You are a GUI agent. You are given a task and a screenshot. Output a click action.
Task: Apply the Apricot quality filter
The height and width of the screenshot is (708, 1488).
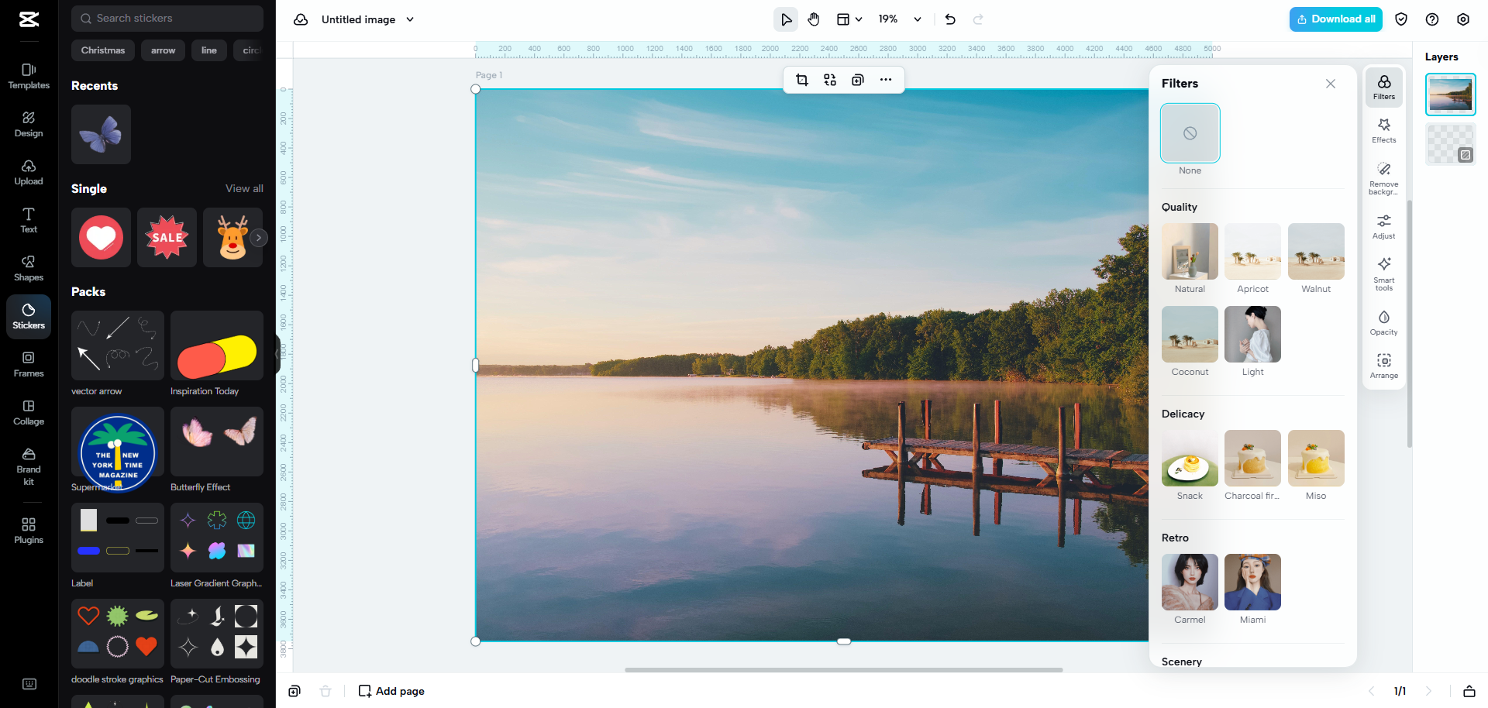pyautogui.click(x=1252, y=252)
